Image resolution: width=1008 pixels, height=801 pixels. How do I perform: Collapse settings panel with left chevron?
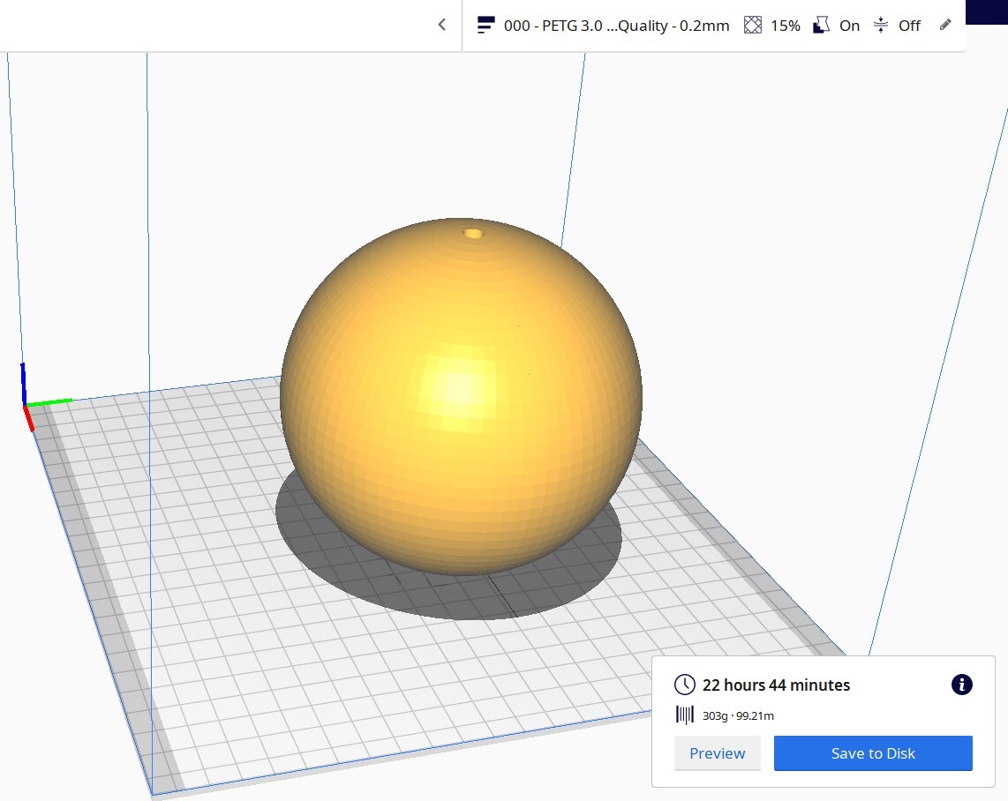pos(441,25)
